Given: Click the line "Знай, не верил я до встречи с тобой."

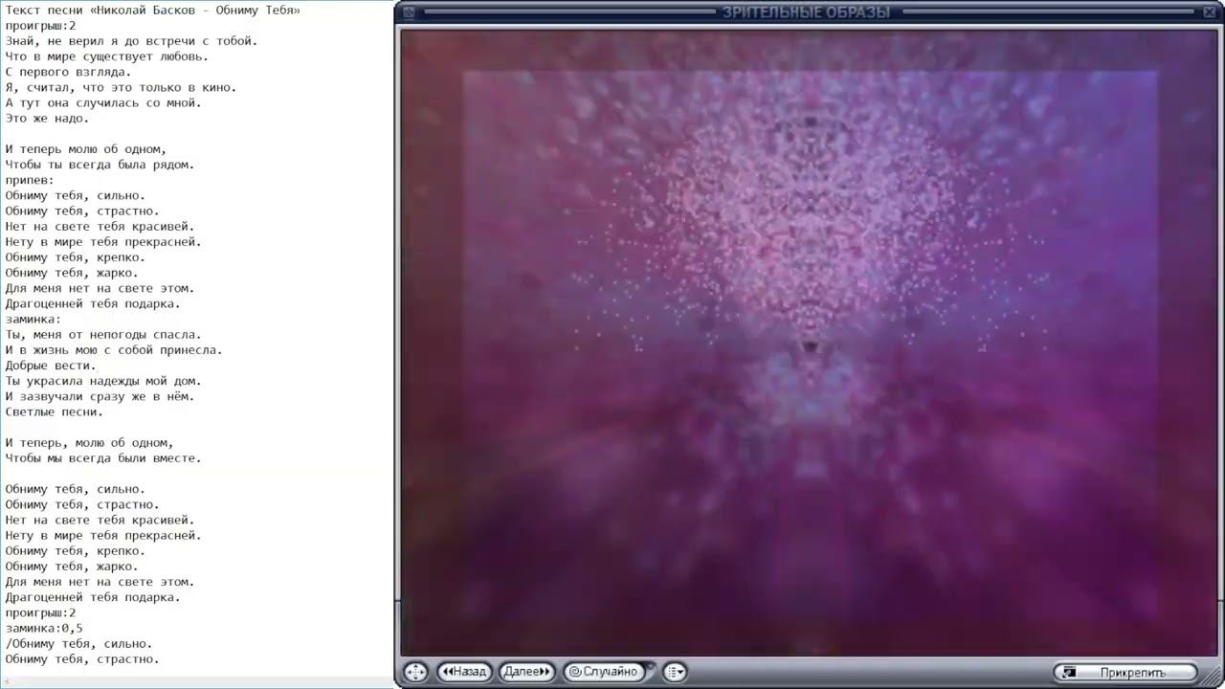Looking at the screenshot, I should (131, 41).
